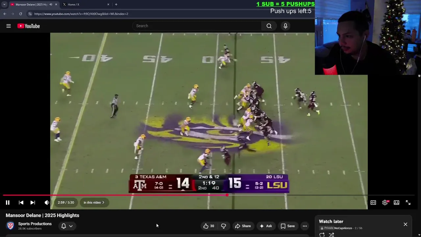Save the video to a playlist
This screenshot has width=421, height=237.
[x=288, y=226]
